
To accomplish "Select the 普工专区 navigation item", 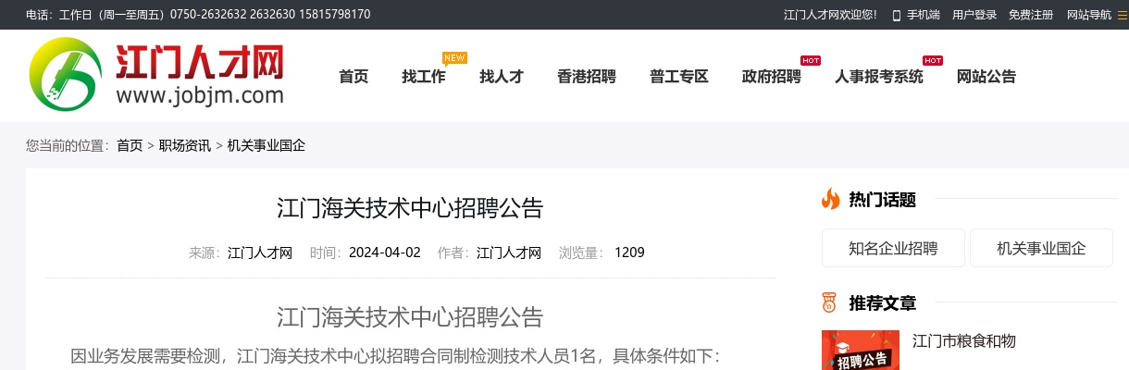I will pyautogui.click(x=679, y=77).
